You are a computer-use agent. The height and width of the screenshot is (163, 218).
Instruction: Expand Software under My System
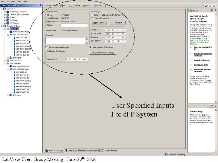(x=5, y=21)
